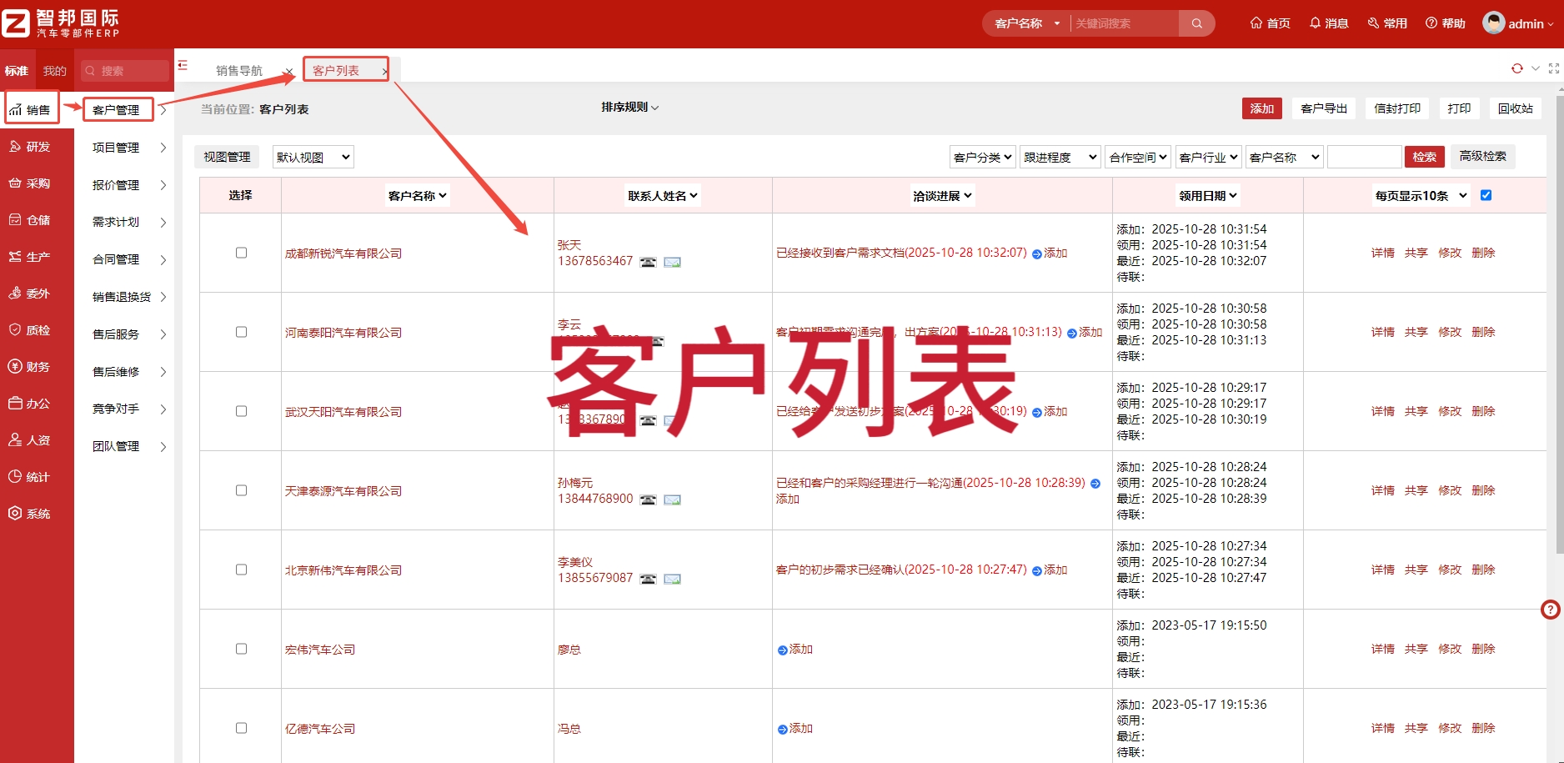Click the 客户导出 button
Viewport: 1564px width, 763px height.
1324,108
